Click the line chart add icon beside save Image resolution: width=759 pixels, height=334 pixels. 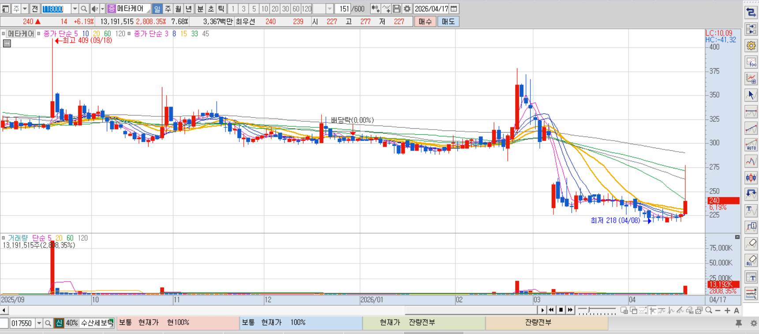386,9
